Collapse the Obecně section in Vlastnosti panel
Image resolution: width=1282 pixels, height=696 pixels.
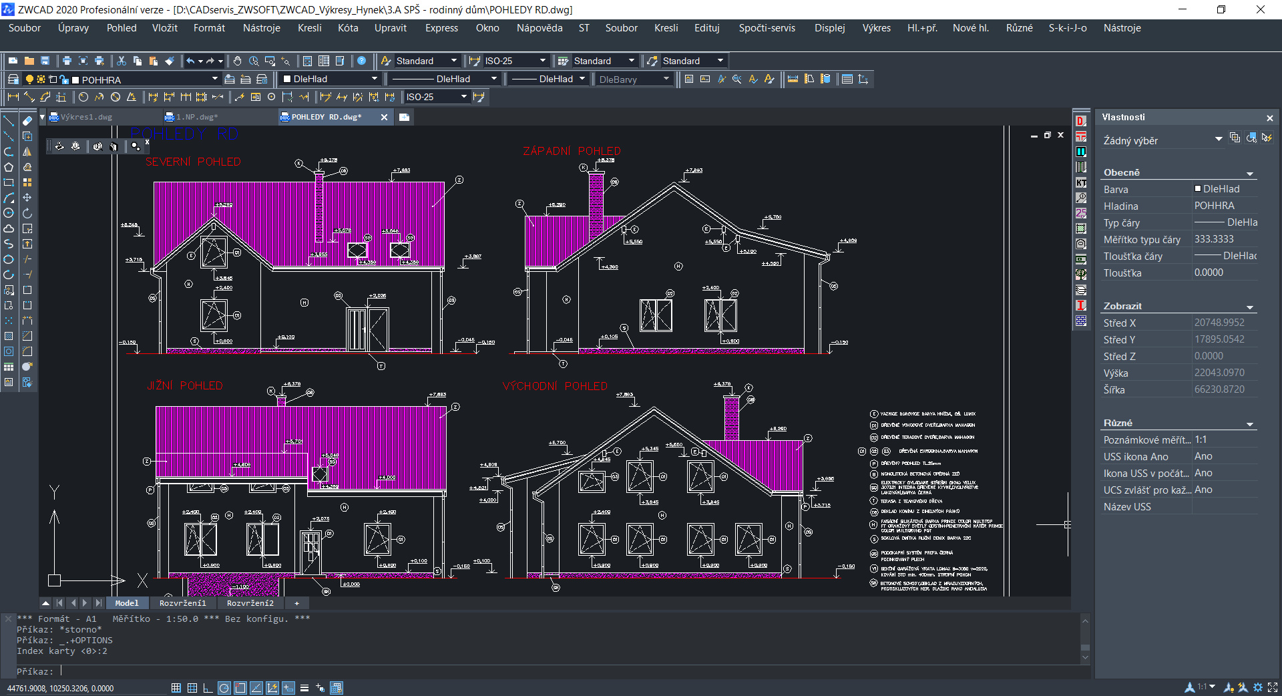[x=1249, y=172]
